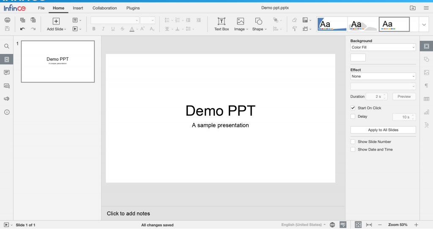Click the document language globe icon

tap(332, 225)
